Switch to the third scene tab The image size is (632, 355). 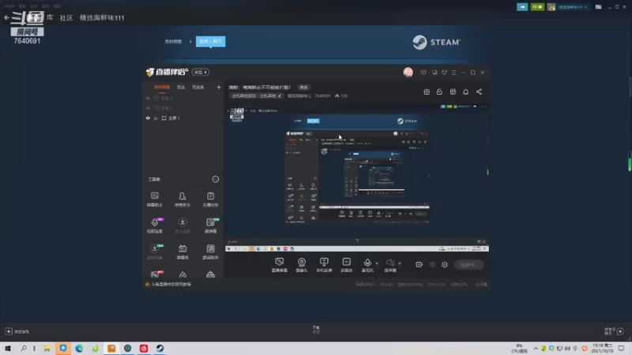[x=198, y=87]
